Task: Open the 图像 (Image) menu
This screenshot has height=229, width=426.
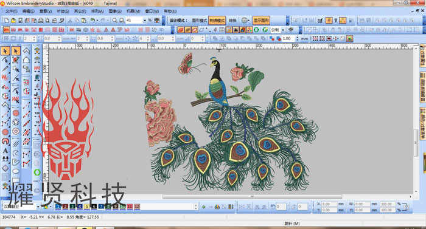Action: pyautogui.click(x=114, y=11)
